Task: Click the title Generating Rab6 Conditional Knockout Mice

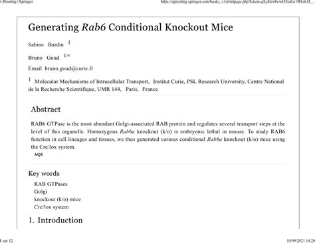Action: 131,27
